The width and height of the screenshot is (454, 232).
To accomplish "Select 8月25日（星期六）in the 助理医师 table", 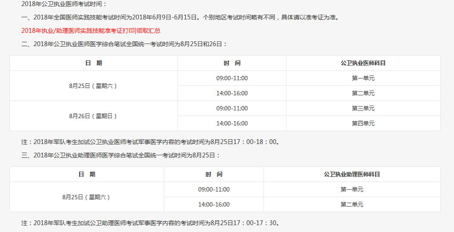I will coord(87,197).
